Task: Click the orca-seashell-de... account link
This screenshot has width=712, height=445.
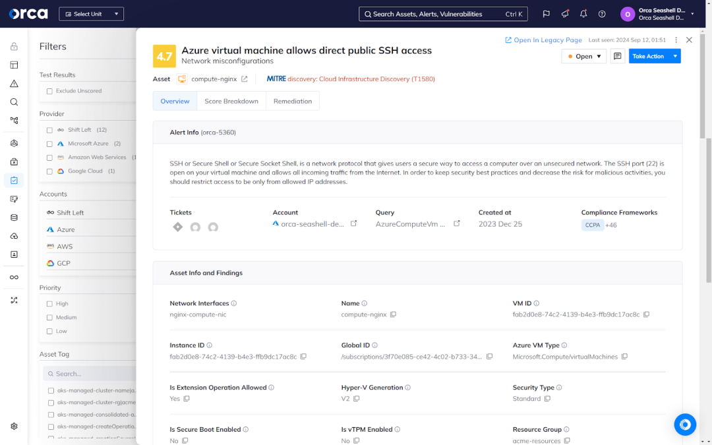Action: (x=312, y=224)
